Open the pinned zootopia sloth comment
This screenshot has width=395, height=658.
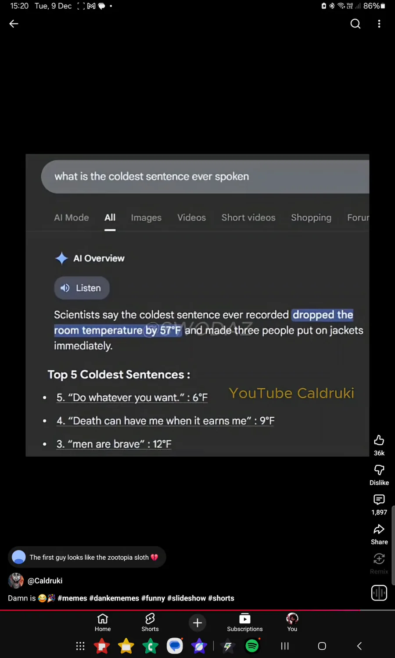(x=87, y=557)
